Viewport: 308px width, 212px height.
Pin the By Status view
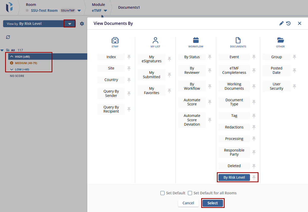point(210,57)
